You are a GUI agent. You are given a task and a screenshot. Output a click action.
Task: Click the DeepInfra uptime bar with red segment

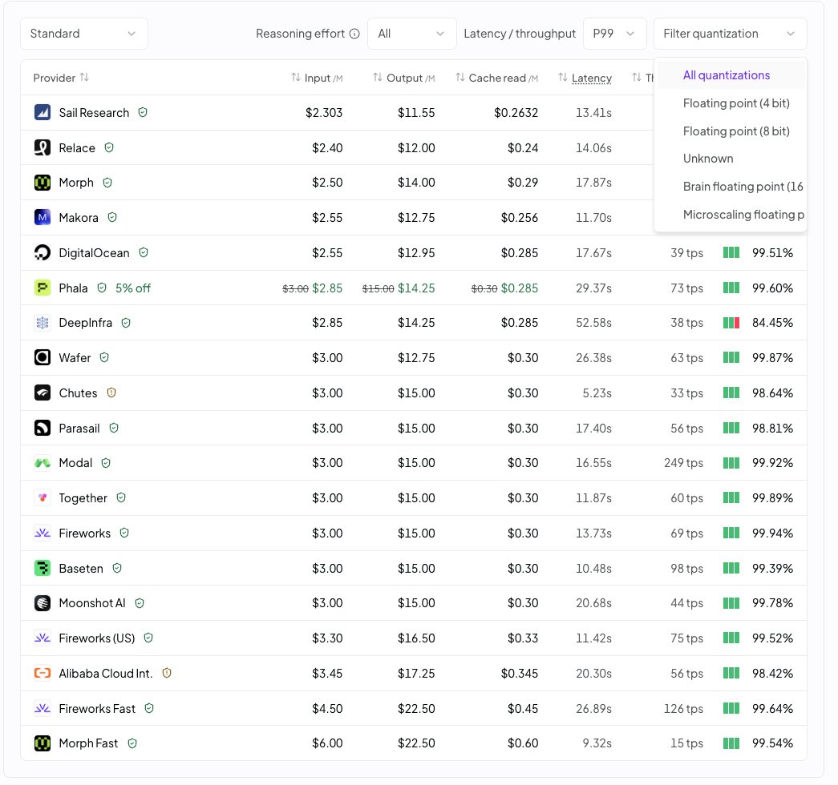[x=731, y=323]
